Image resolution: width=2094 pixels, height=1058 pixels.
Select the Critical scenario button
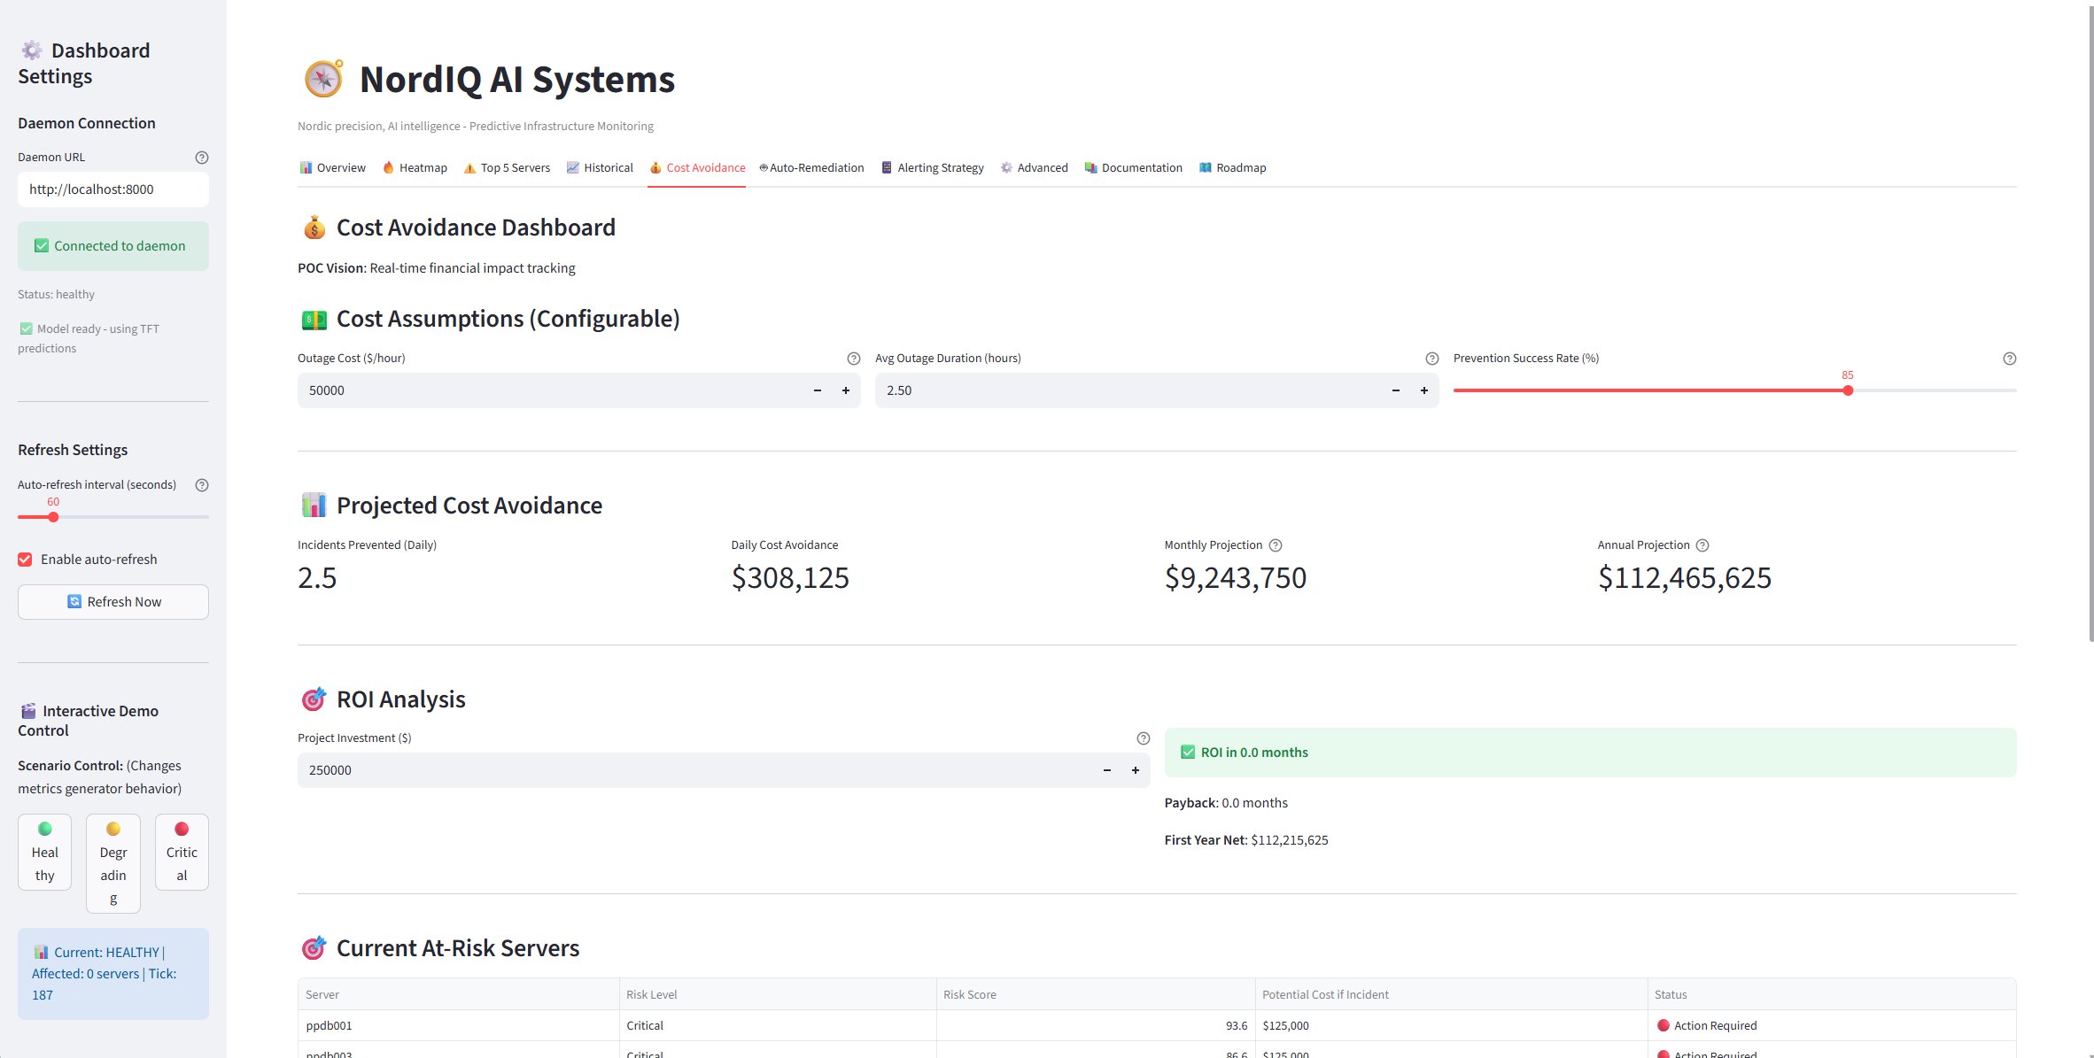coord(182,852)
